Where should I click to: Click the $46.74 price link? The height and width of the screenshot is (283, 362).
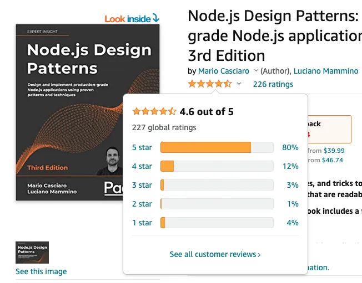[x=333, y=160]
